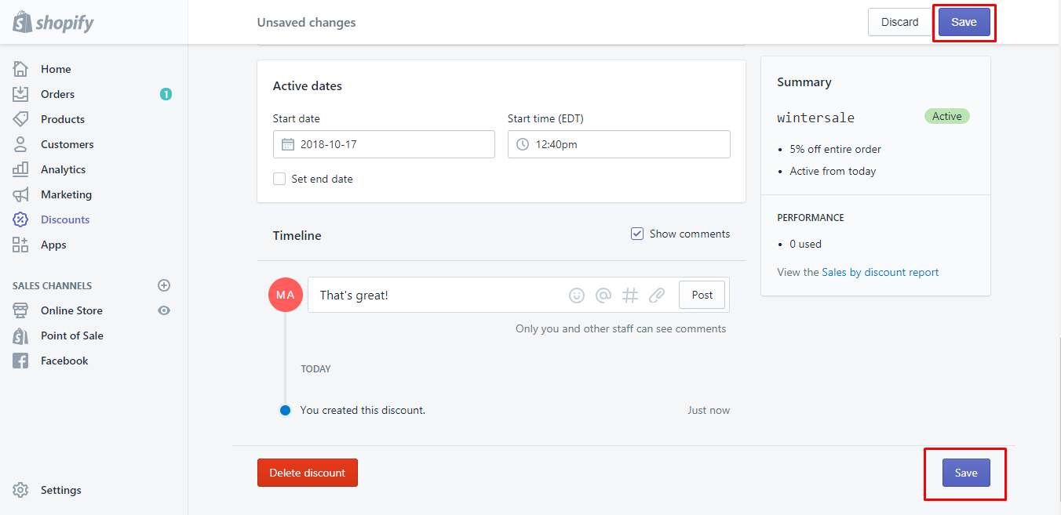Viewport: 1061px width, 515px height.
Task: Click the MA user avatar
Action: click(x=286, y=295)
